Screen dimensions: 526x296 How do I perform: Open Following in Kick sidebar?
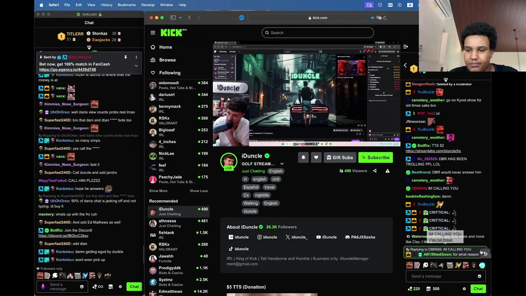(165, 73)
